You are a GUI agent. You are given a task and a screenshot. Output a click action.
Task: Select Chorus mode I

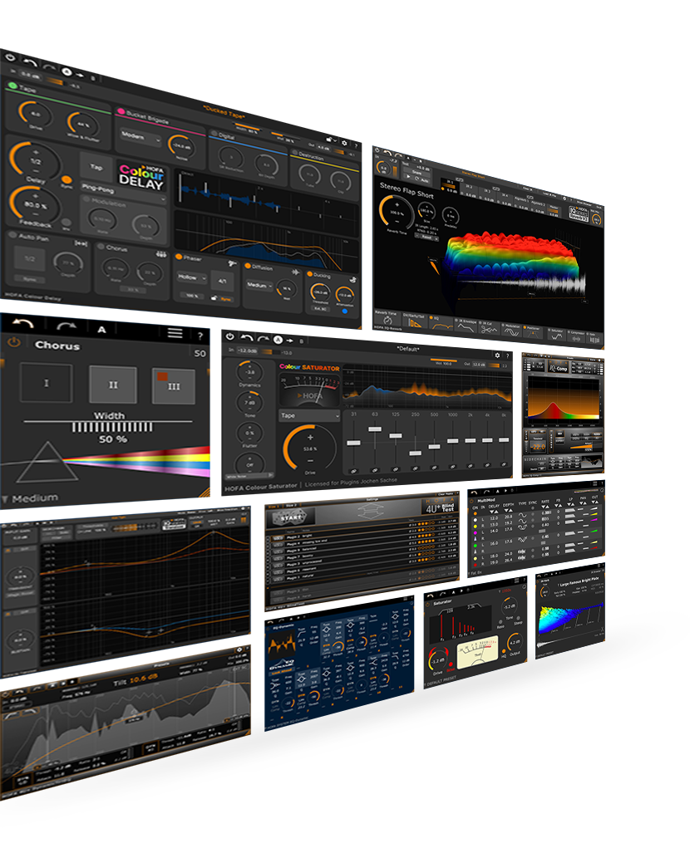click(x=46, y=384)
